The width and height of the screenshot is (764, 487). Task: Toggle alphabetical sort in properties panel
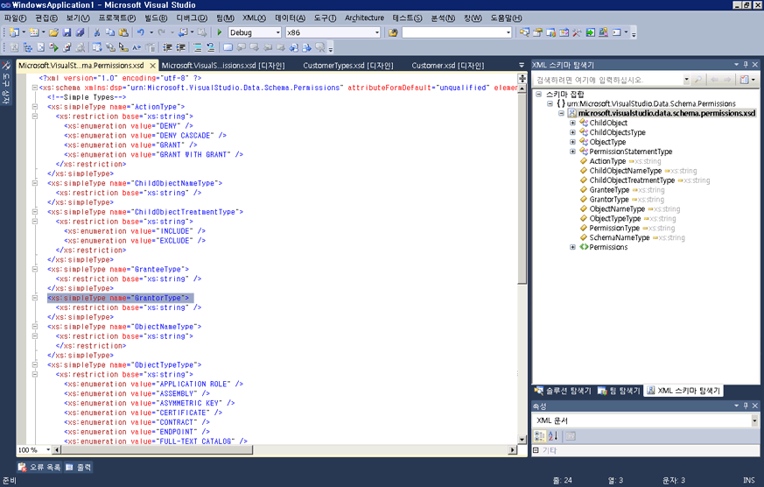click(x=553, y=436)
